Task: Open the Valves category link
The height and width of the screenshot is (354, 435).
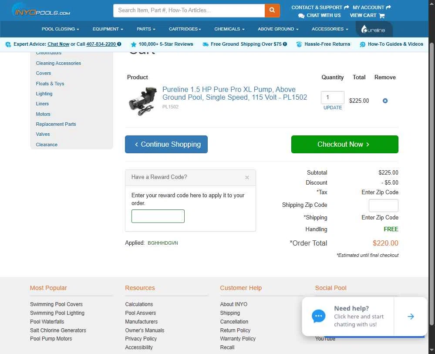Action: tap(43, 134)
